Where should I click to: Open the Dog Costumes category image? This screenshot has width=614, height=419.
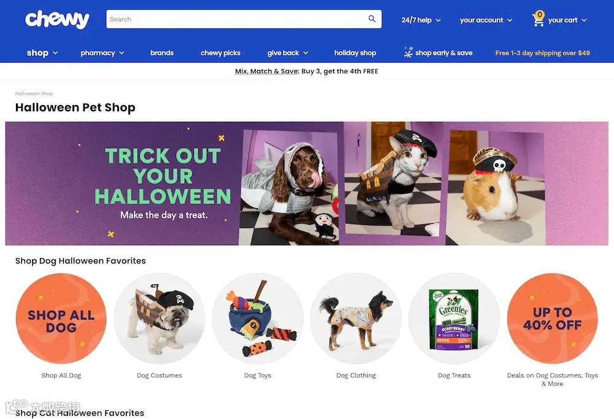160,318
